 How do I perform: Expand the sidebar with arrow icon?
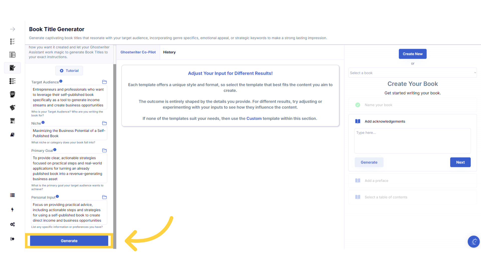click(x=13, y=29)
